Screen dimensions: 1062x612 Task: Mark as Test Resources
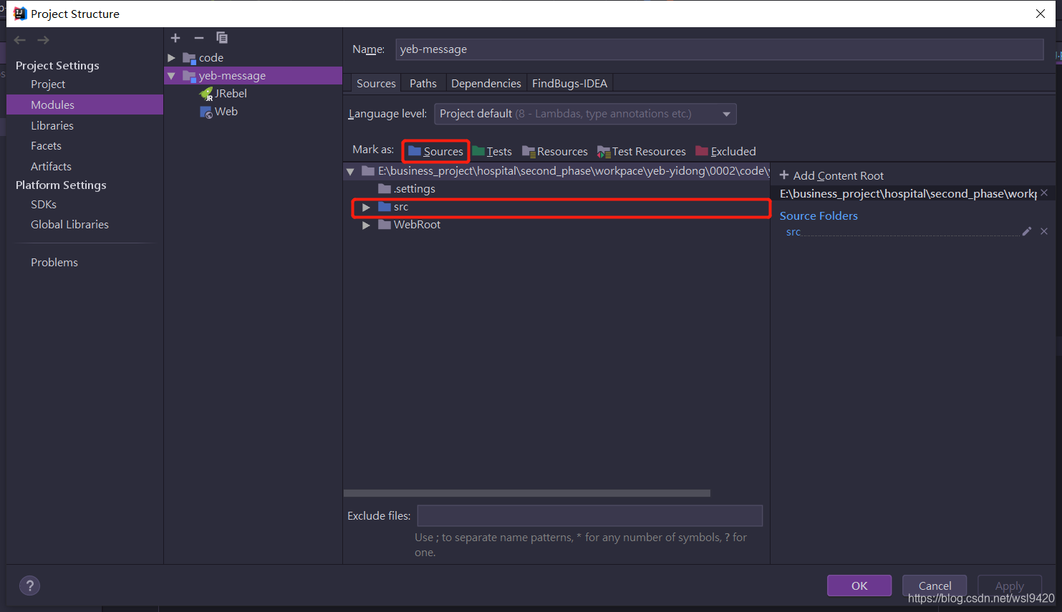point(642,151)
